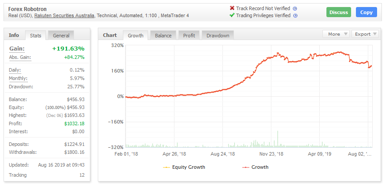Click the Feb 01, '18 axis label
Image resolution: width=385 pixels, height=189 pixels.
pos(126,154)
